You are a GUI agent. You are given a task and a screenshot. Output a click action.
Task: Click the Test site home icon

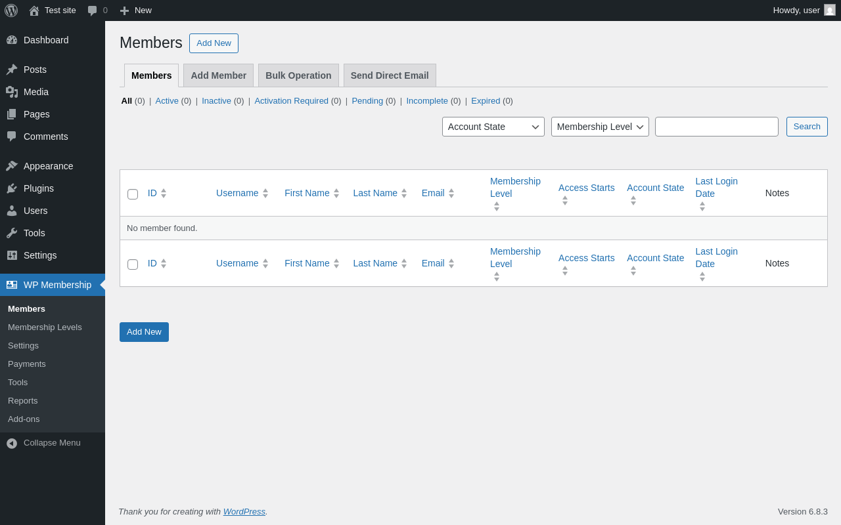[x=34, y=10]
